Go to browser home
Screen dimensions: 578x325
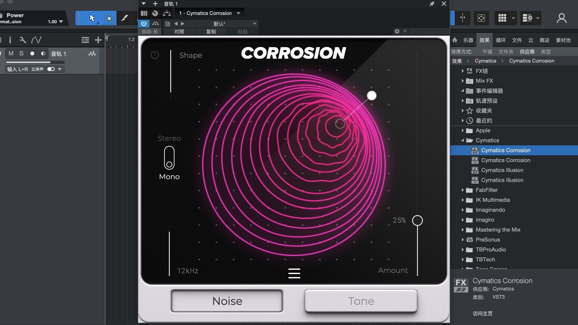click(x=455, y=40)
